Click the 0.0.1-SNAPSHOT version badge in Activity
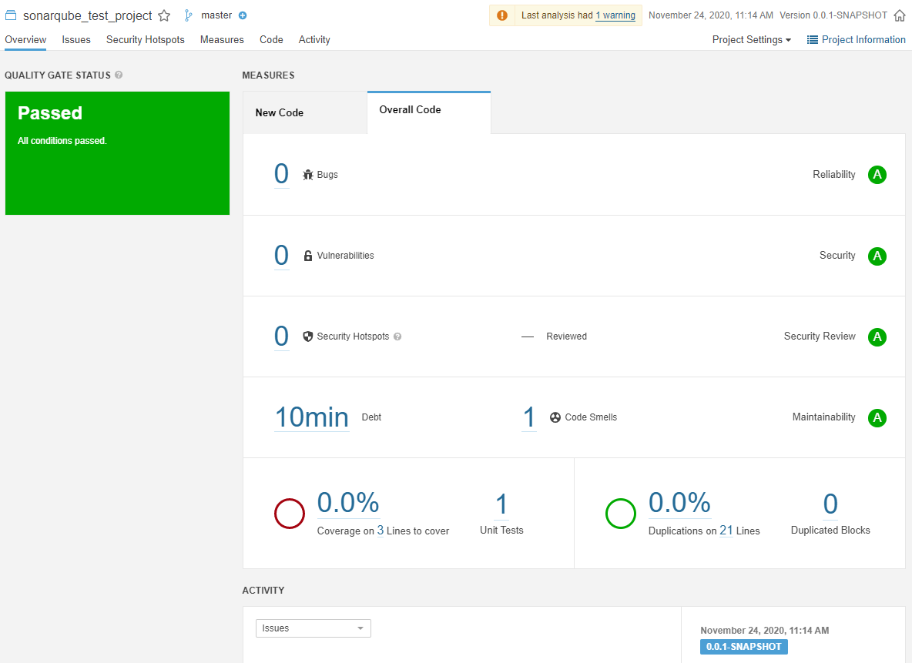The width and height of the screenshot is (912, 663). point(744,647)
